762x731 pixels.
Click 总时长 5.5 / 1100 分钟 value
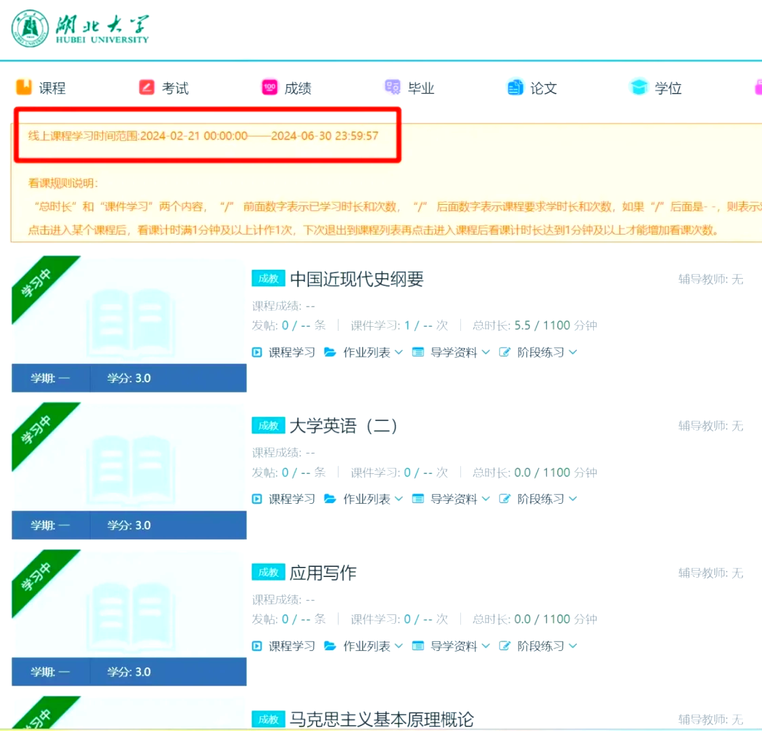[x=535, y=325]
